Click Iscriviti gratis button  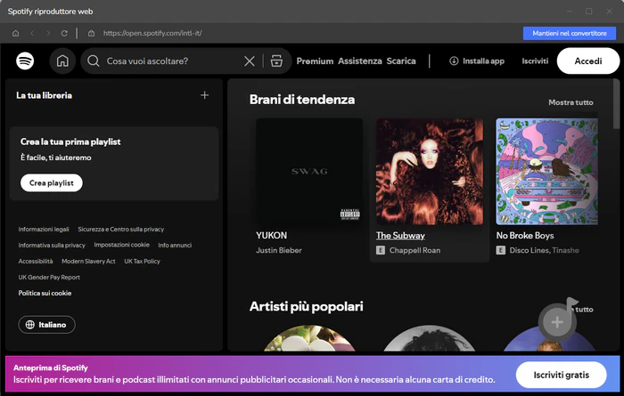point(561,375)
